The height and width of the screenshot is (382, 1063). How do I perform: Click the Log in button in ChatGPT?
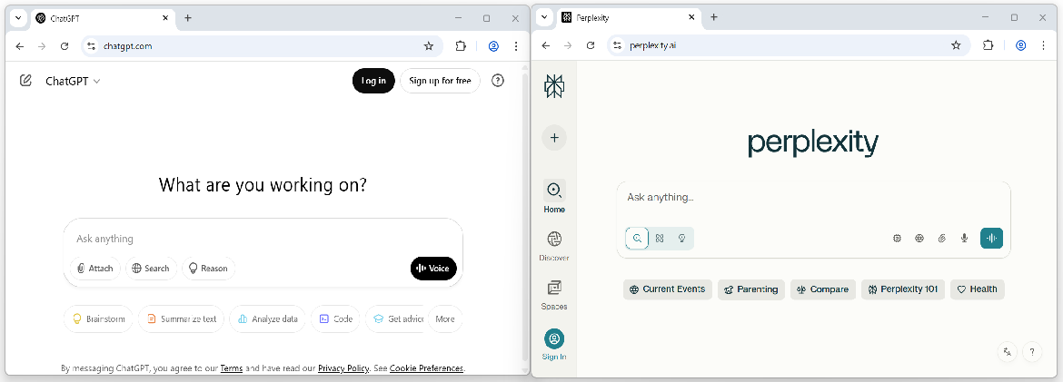click(373, 81)
